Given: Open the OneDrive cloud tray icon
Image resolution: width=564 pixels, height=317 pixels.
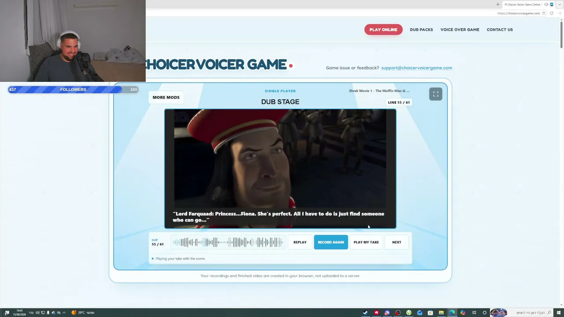Looking at the screenshot, I should [53, 313].
